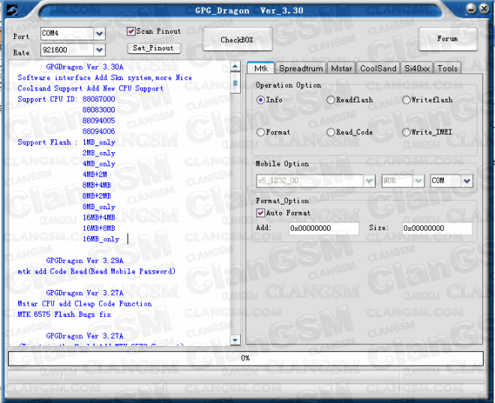Viewport: 495px width, 403px height.
Task: Open the Rate 921600 dropdown
Action: pyautogui.click(x=100, y=50)
